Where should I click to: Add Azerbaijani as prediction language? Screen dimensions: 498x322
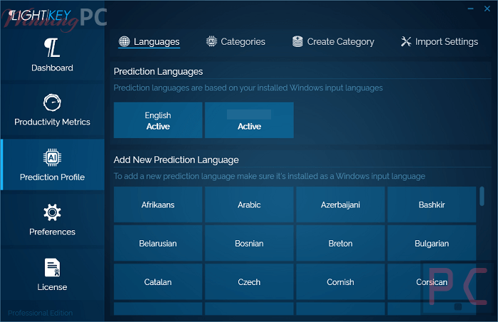341,205
